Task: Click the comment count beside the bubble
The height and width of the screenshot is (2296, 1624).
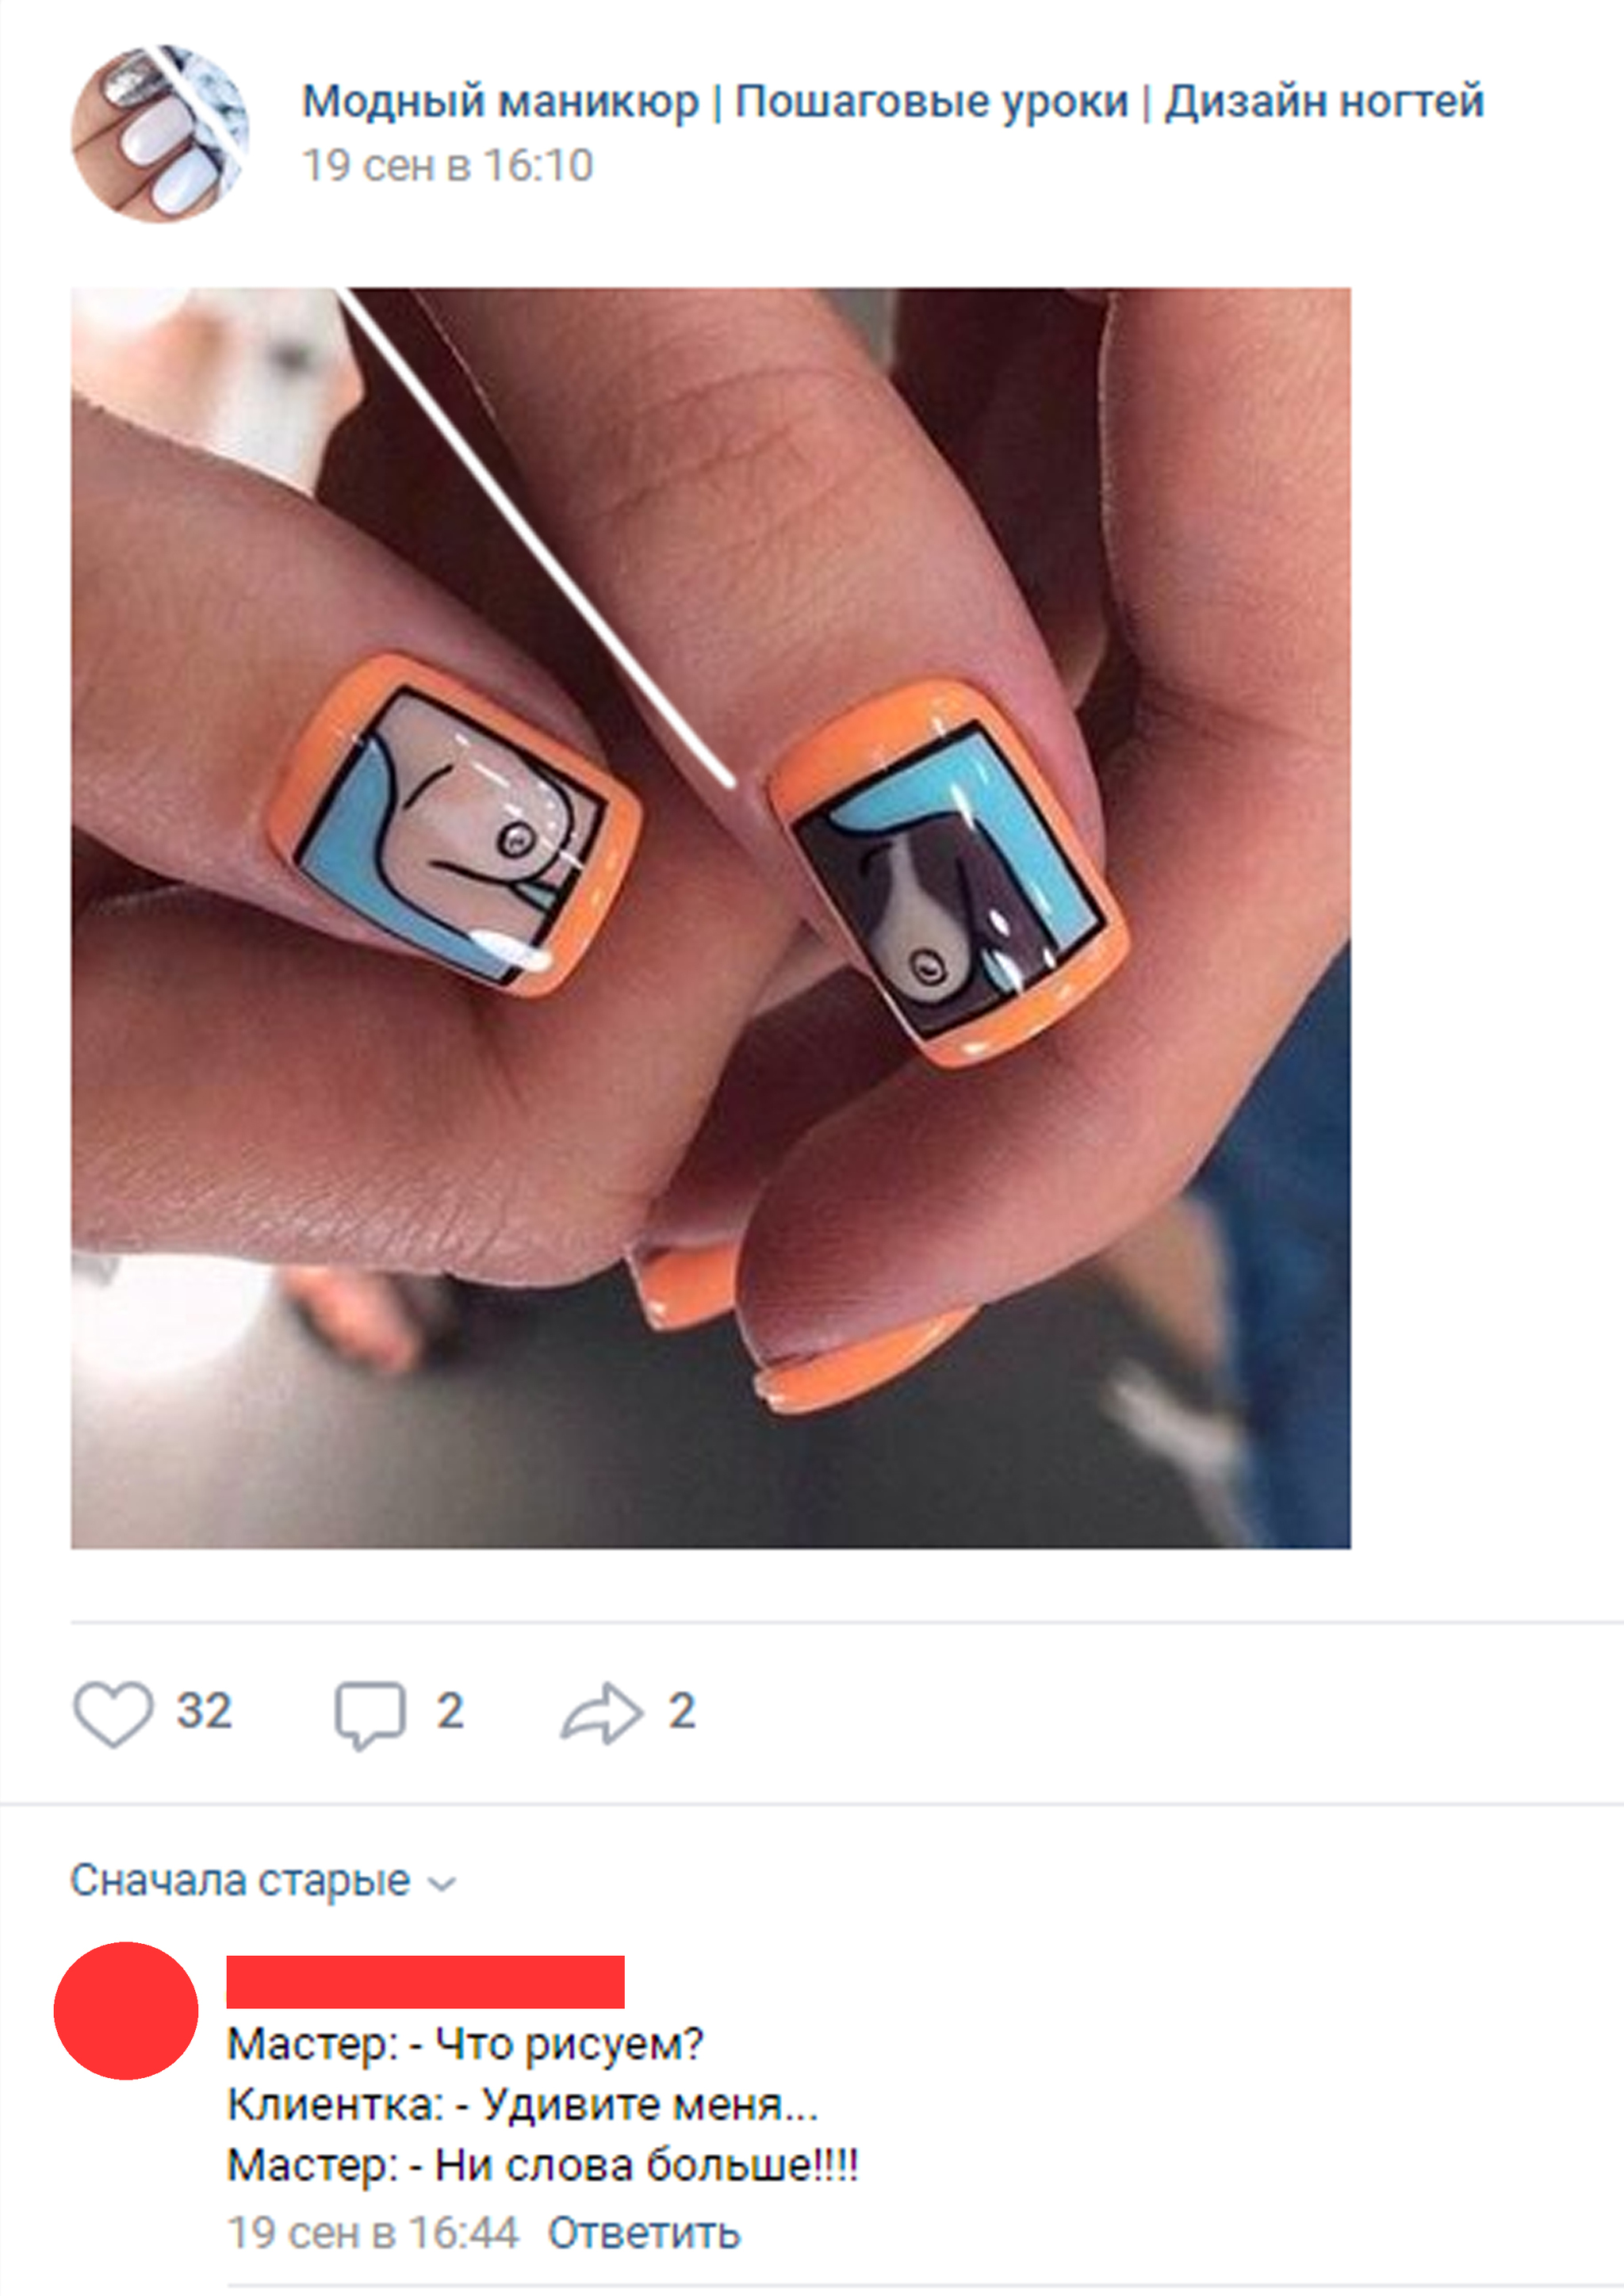Action: coord(450,1711)
